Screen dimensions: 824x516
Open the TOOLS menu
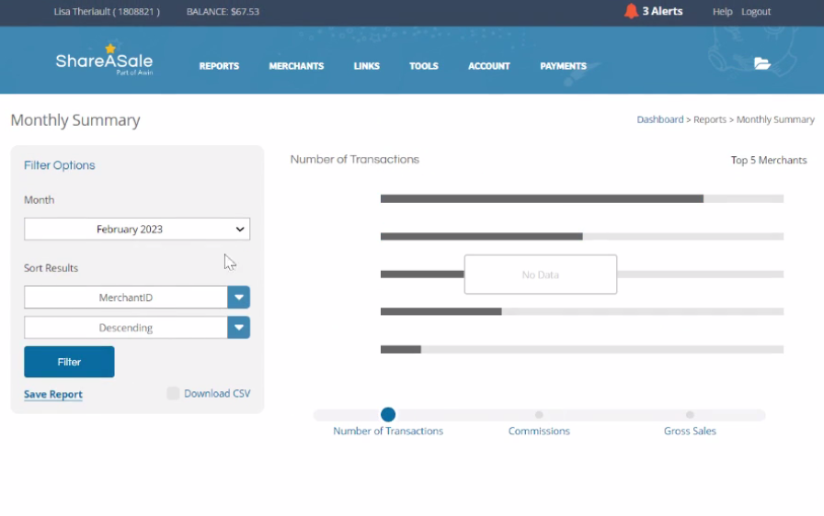[424, 66]
